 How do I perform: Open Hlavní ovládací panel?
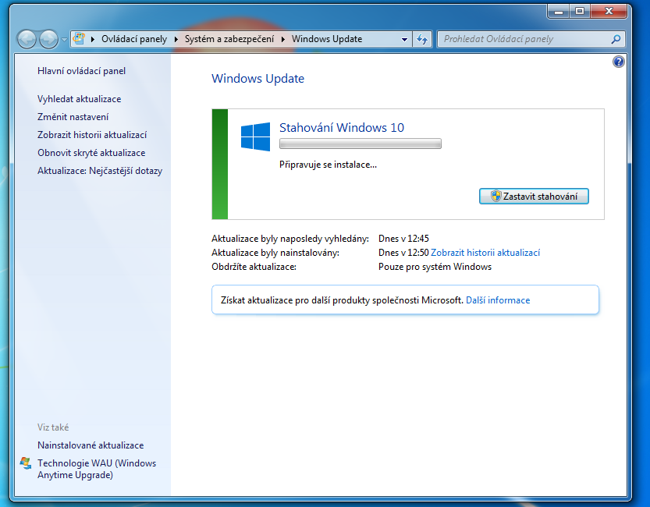click(x=81, y=71)
